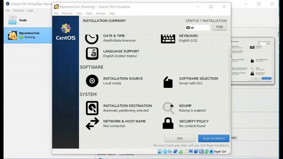Screen dimensions: 283x159
Task: Click Quit installer button
Action: [x=180, y=138]
